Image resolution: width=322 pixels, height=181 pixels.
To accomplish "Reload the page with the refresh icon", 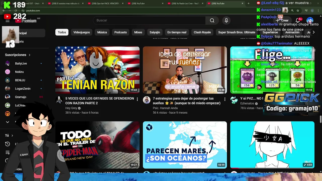I will 16,11.
